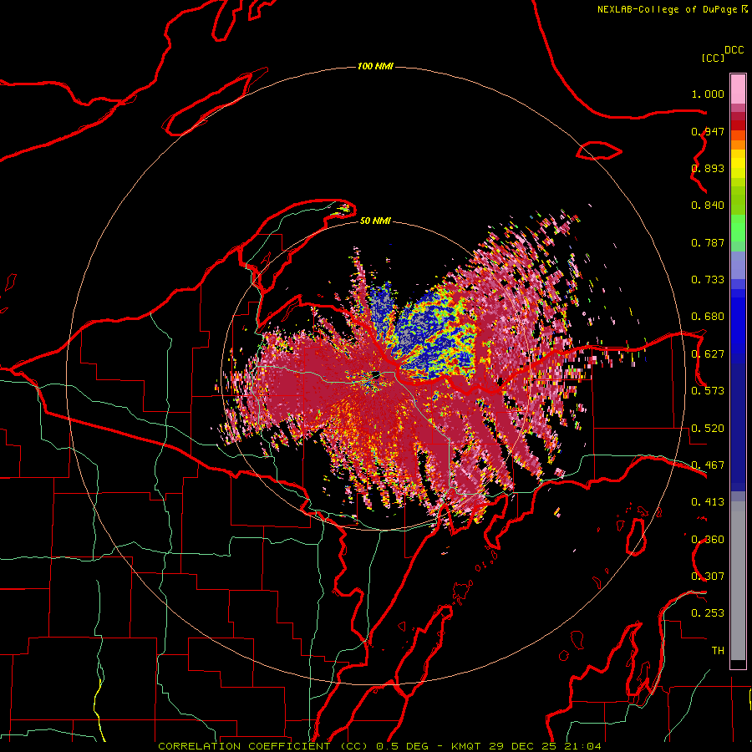752x752 pixels.
Task: Click the 0.520 color scale value
Action: point(708,429)
